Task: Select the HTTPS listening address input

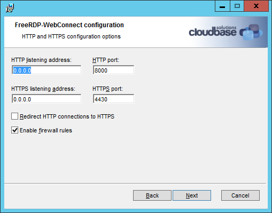Action: (46, 99)
